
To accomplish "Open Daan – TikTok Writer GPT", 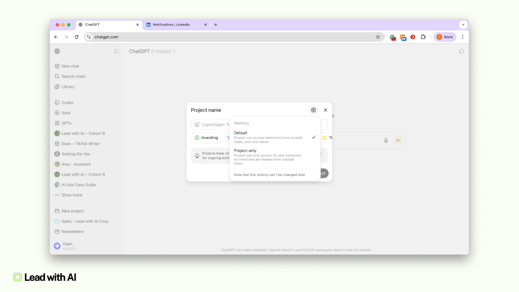I will [x=77, y=144].
